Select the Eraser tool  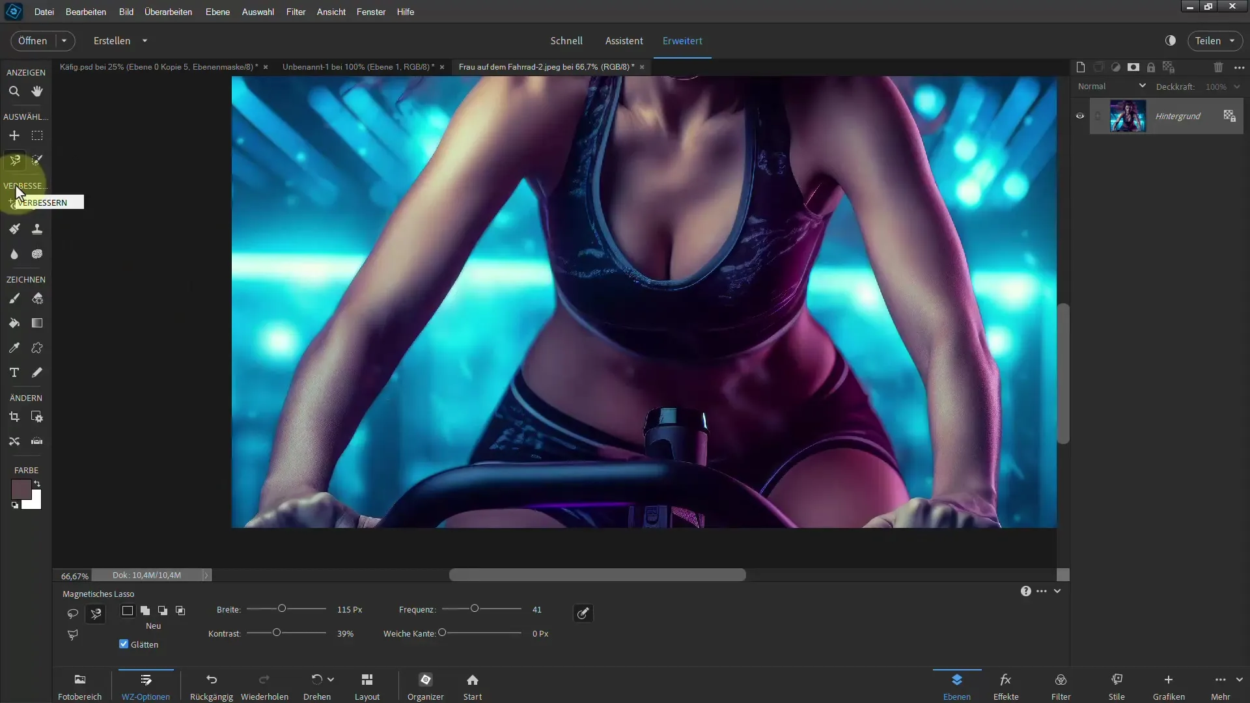[x=37, y=298]
